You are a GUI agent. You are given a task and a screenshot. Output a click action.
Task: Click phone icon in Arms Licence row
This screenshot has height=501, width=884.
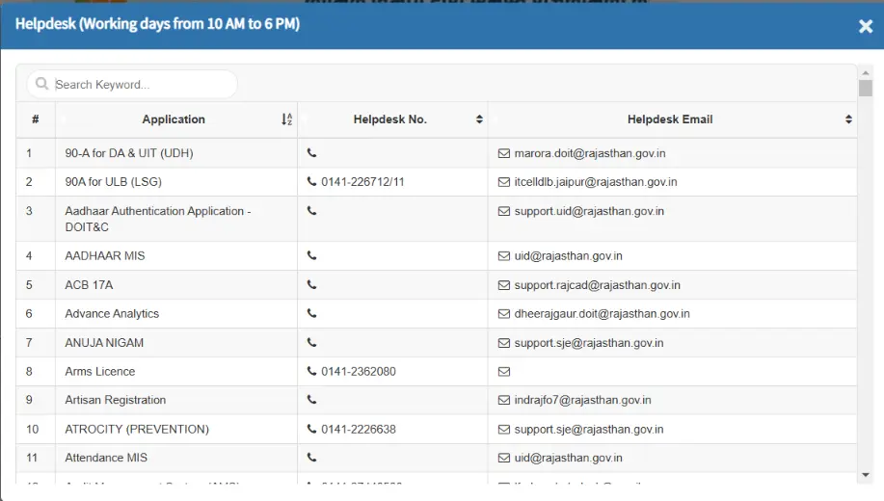point(311,372)
